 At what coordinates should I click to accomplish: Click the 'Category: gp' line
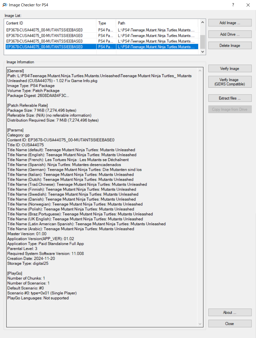[18, 135]
